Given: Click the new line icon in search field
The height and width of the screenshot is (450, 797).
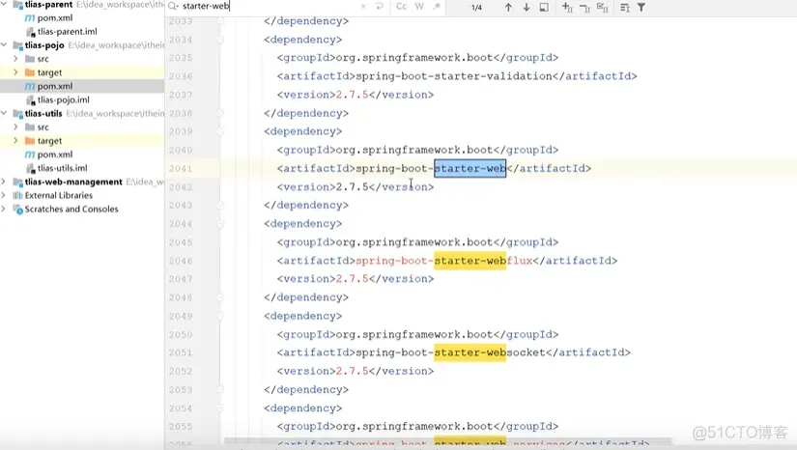Looking at the screenshot, I should point(379,7).
